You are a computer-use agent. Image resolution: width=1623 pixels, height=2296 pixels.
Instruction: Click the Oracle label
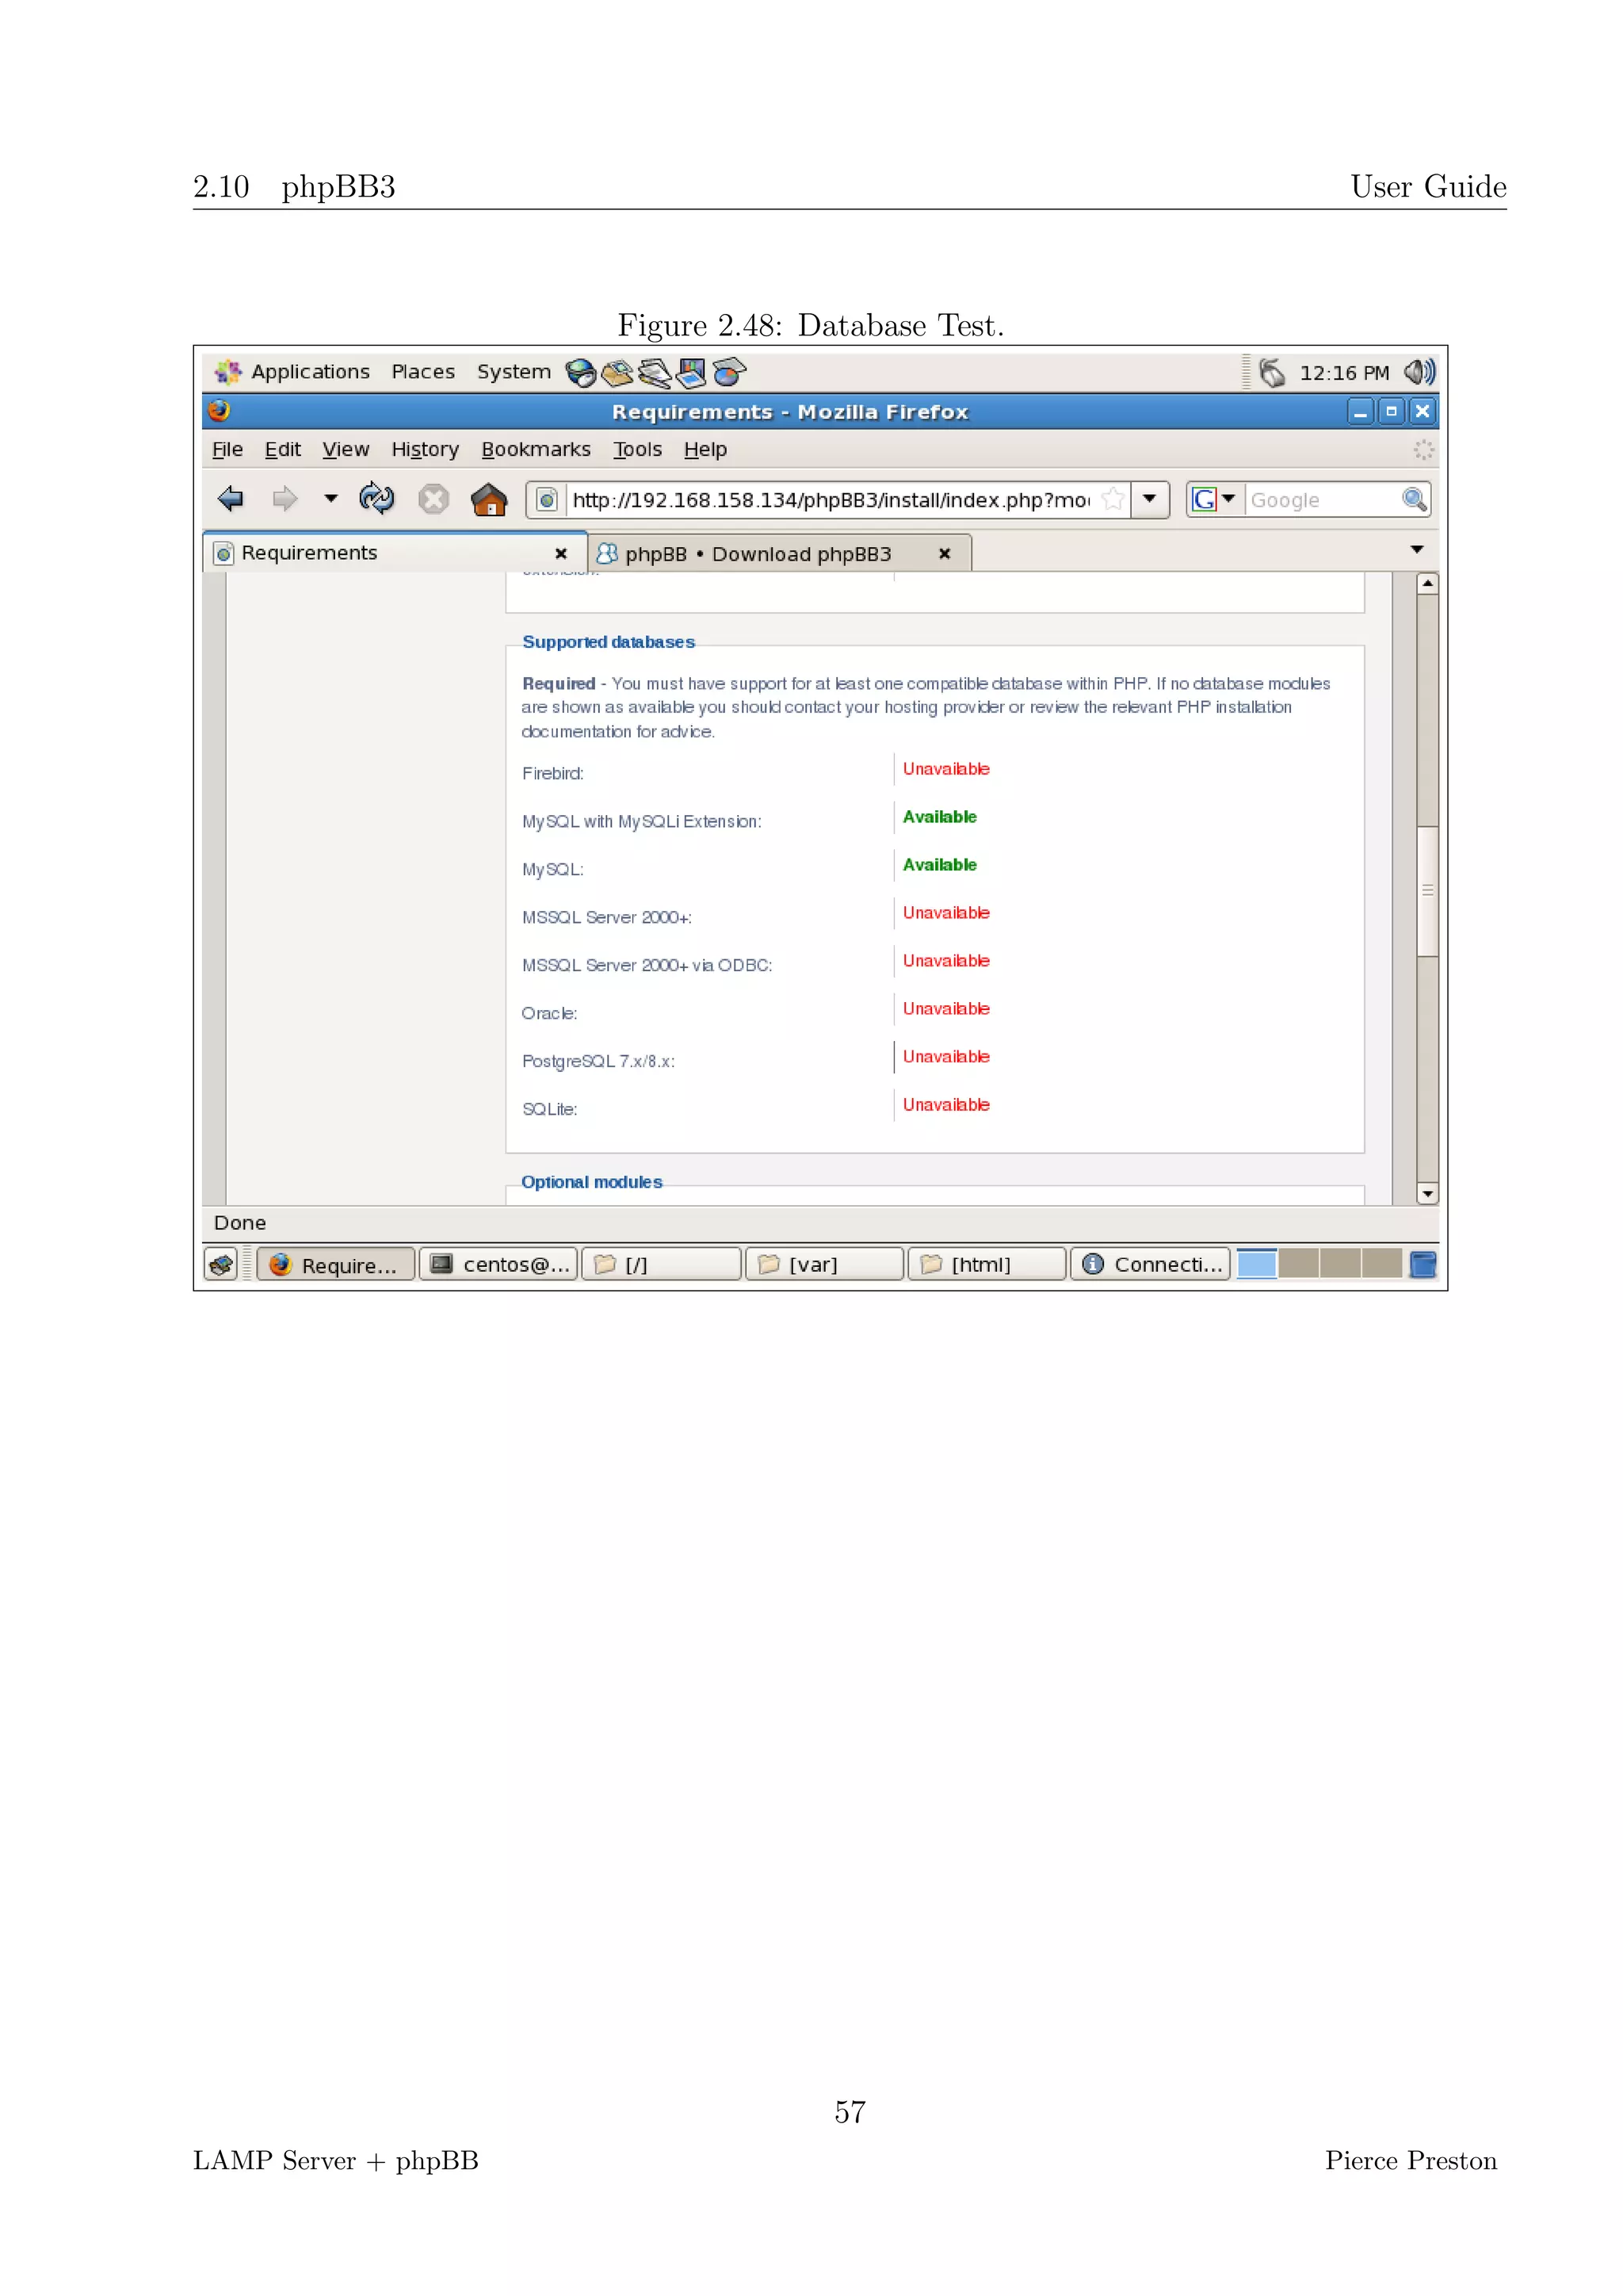[x=550, y=1013]
